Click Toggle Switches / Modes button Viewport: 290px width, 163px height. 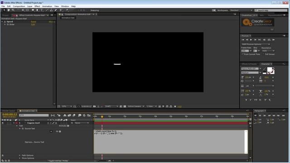tap(58, 161)
